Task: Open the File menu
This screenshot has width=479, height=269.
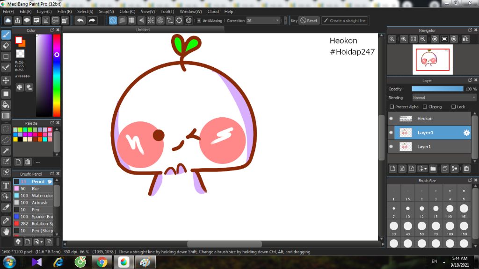Action: point(8,12)
